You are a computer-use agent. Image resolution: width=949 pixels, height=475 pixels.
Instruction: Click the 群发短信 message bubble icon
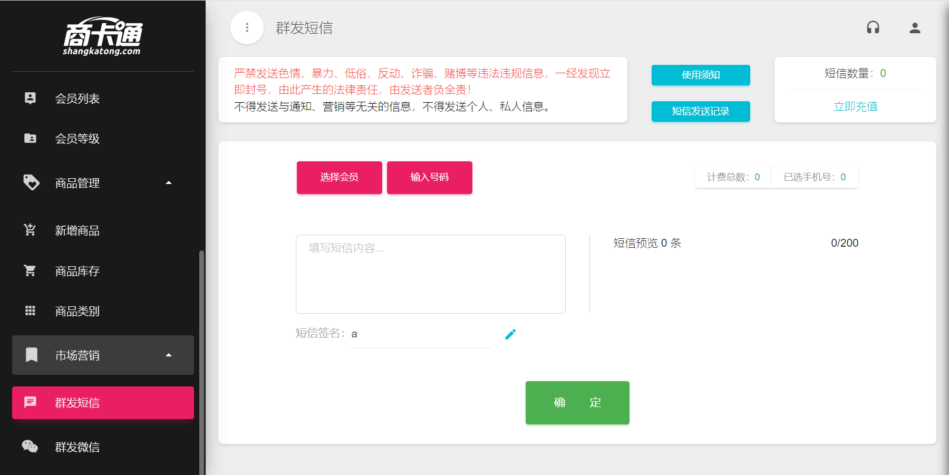(31, 402)
